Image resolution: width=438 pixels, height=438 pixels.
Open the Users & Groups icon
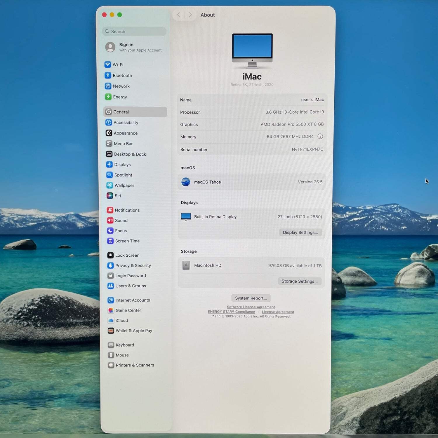tap(111, 286)
